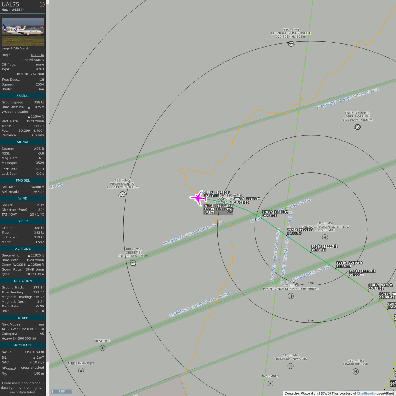The height and width of the screenshot is (396, 396).
Task: Select the NIEDERNHAUSEN reporting point icon
Action: [x=81, y=371]
